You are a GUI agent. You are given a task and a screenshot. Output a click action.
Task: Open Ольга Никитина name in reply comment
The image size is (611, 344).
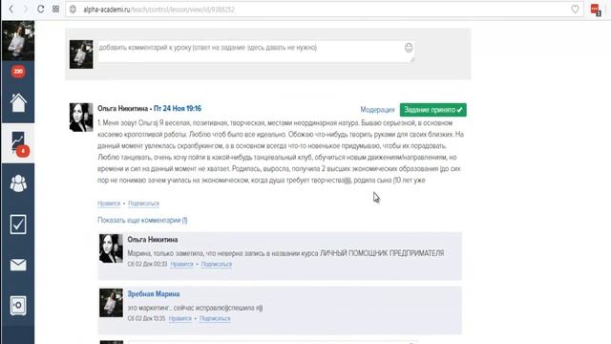(x=153, y=240)
